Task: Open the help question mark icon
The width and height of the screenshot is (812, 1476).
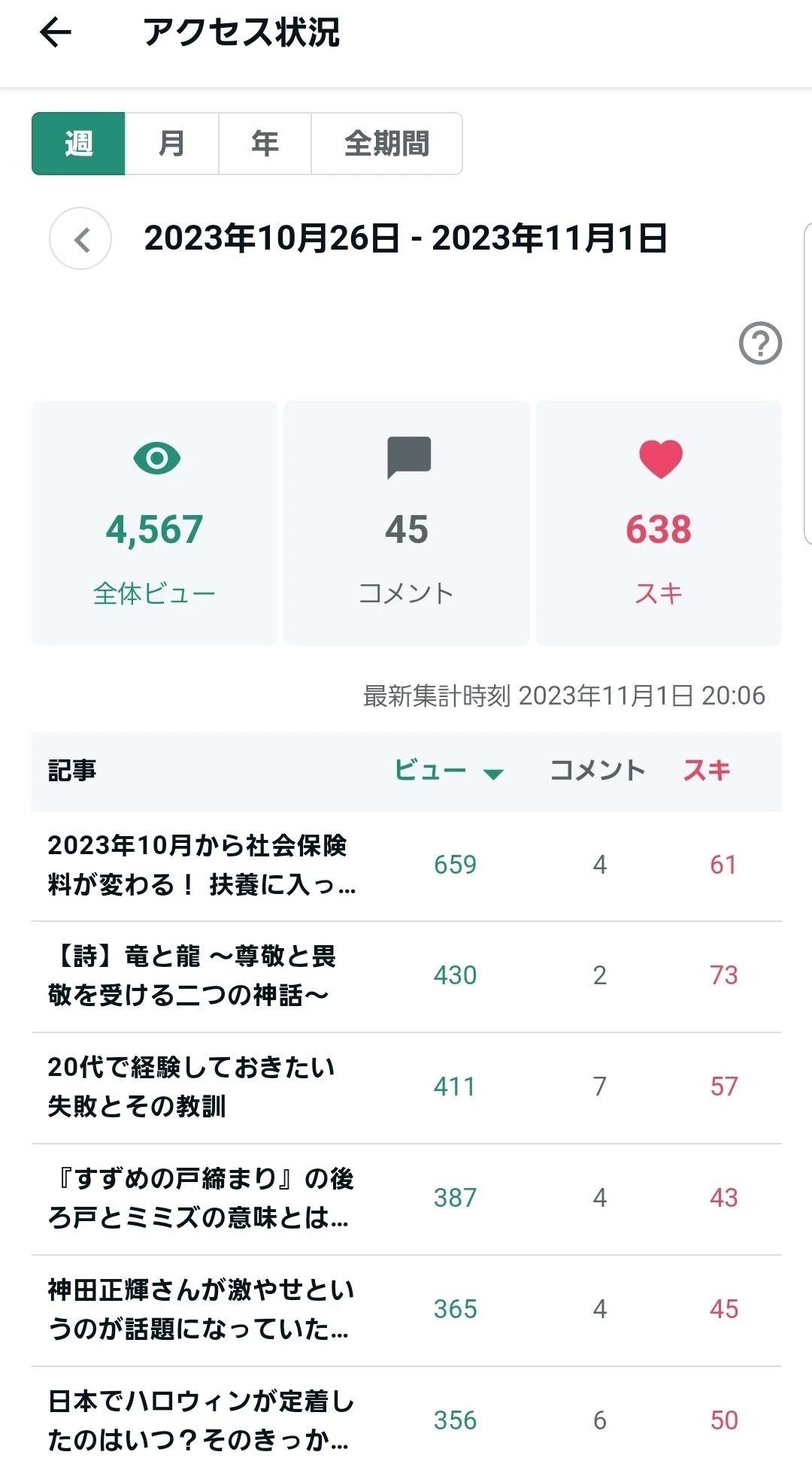Action: 760,344
